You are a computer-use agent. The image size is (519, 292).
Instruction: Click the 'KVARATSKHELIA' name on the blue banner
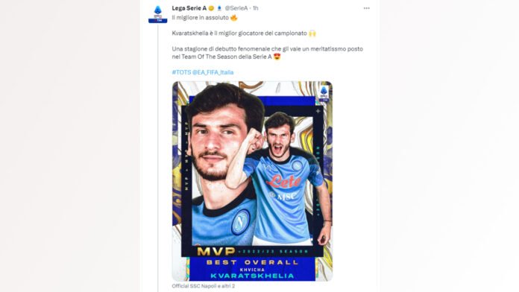coord(252,276)
